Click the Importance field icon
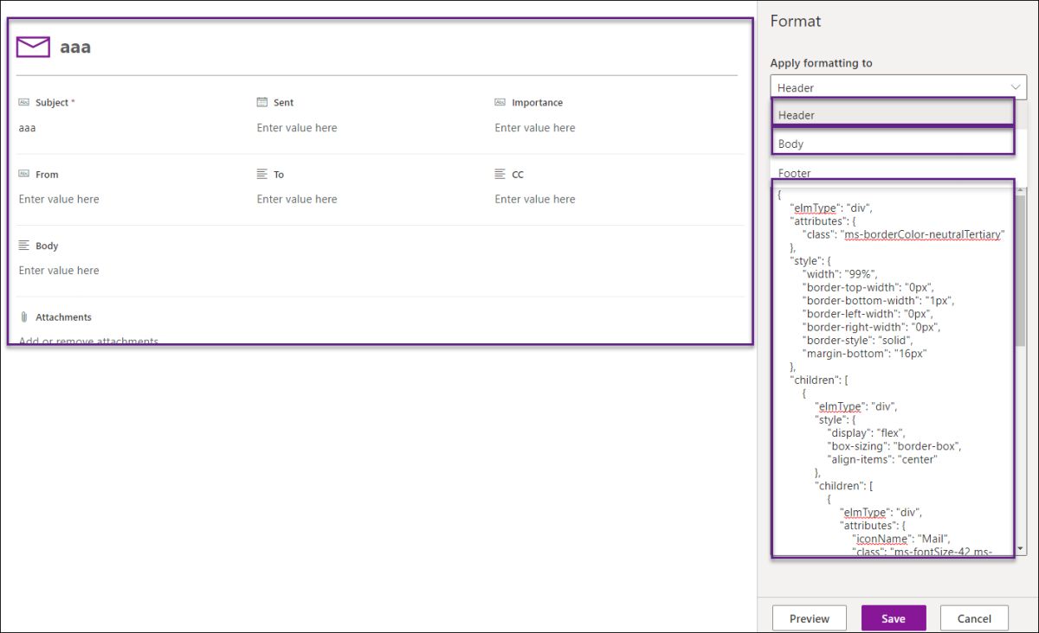Screen dimensions: 1039x633 click(x=500, y=102)
